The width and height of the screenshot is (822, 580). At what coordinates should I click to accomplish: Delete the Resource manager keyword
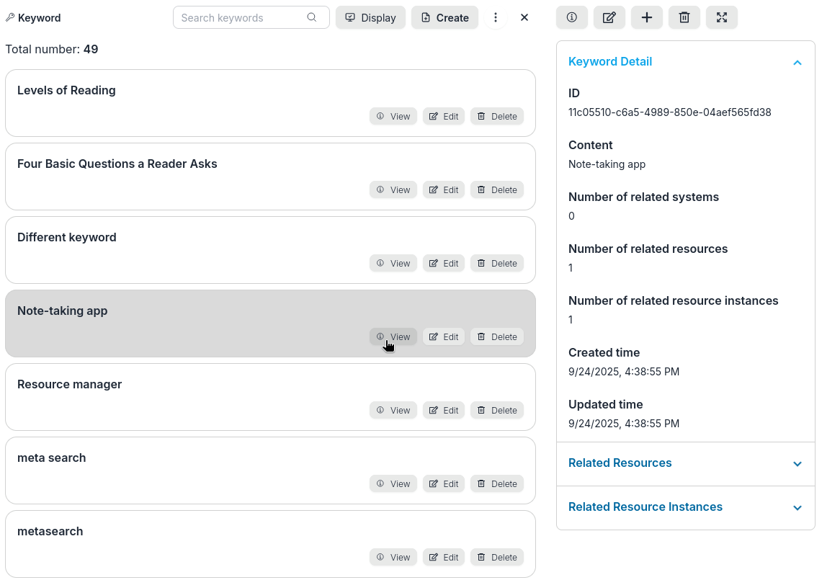click(x=497, y=410)
